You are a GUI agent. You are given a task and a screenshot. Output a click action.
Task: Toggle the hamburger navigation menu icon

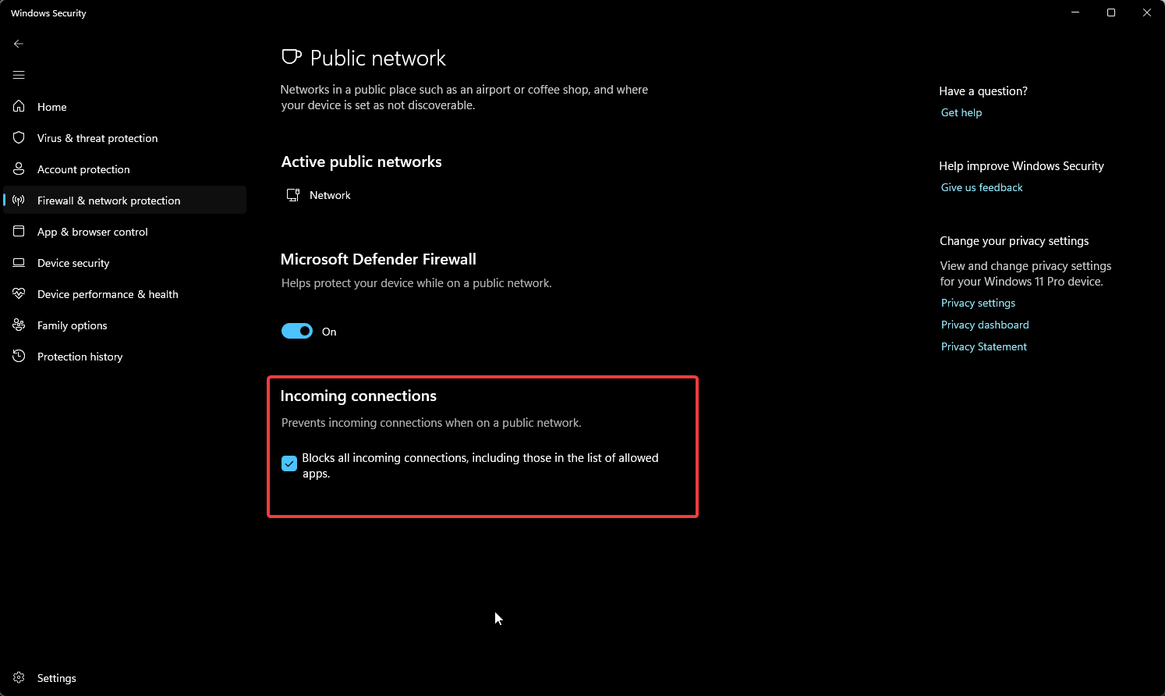19,75
